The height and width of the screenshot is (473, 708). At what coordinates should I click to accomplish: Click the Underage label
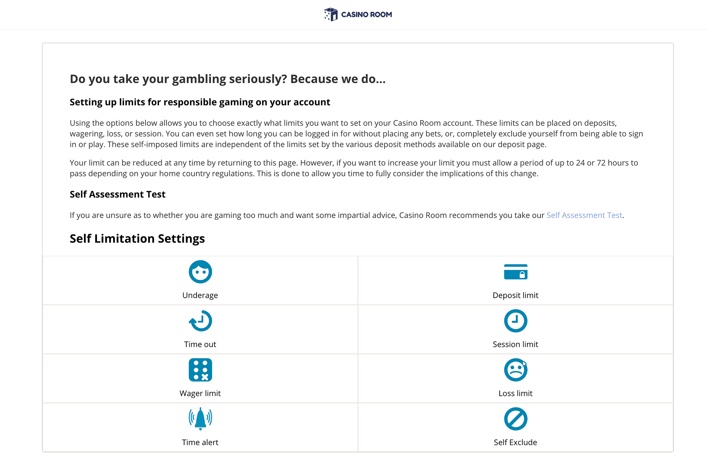point(200,295)
